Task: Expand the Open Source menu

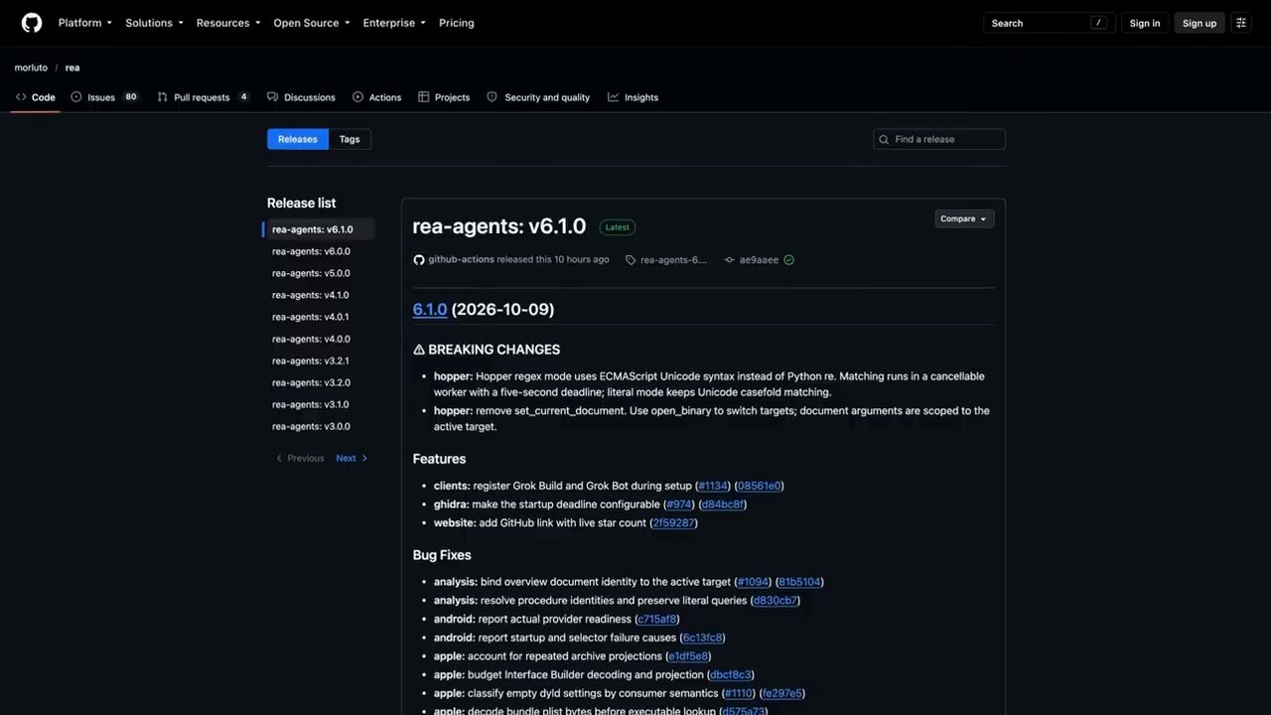Action: (x=312, y=23)
